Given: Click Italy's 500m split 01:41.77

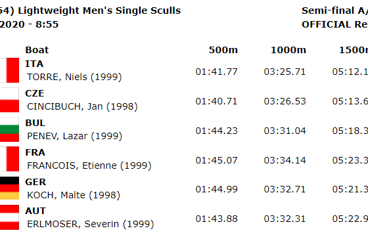Looking at the screenshot, I should point(217,72).
